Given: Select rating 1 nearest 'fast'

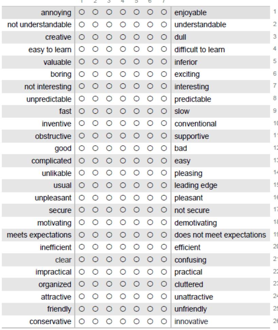Looking at the screenshot, I should coord(82,111).
